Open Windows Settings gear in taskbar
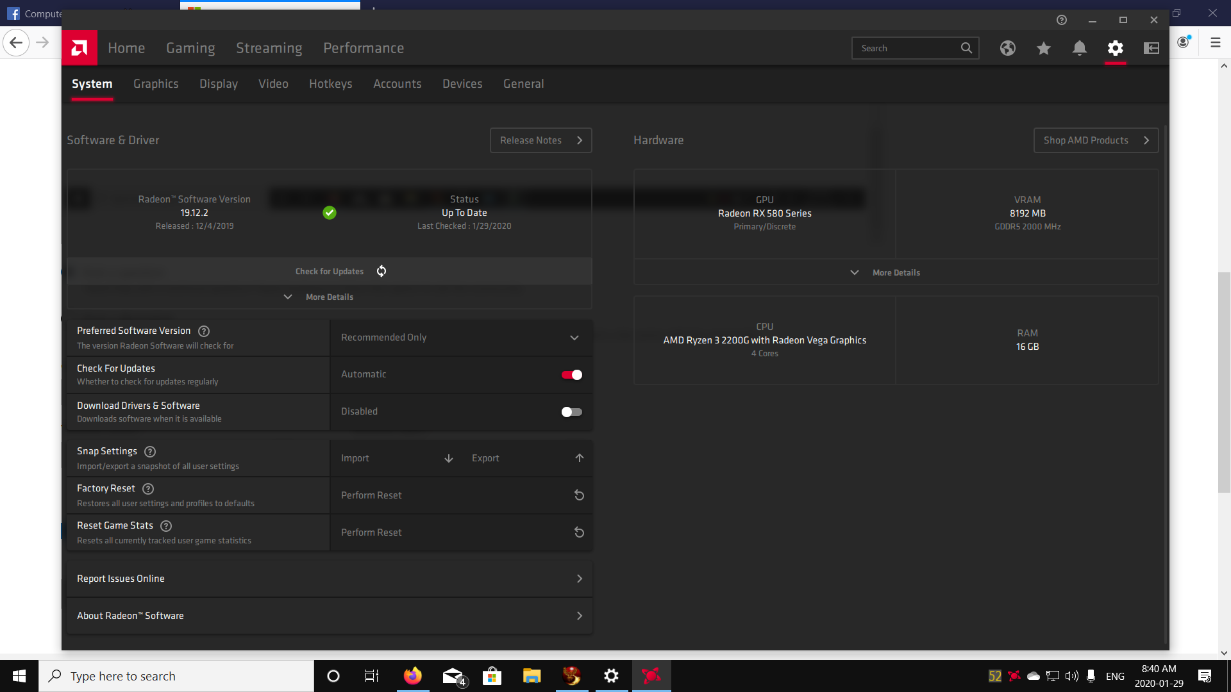 611,676
